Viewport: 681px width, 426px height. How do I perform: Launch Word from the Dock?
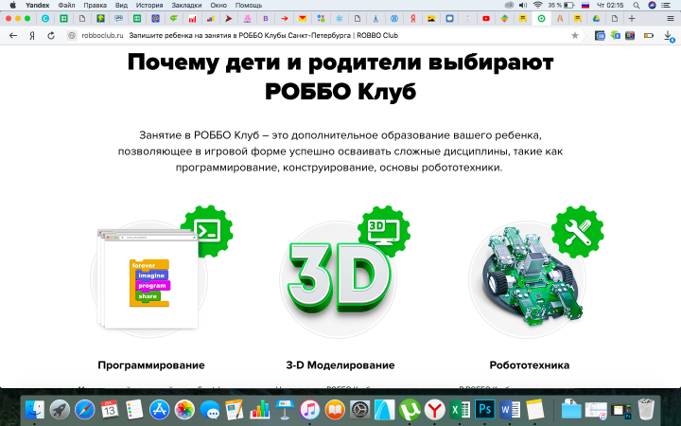[510, 410]
